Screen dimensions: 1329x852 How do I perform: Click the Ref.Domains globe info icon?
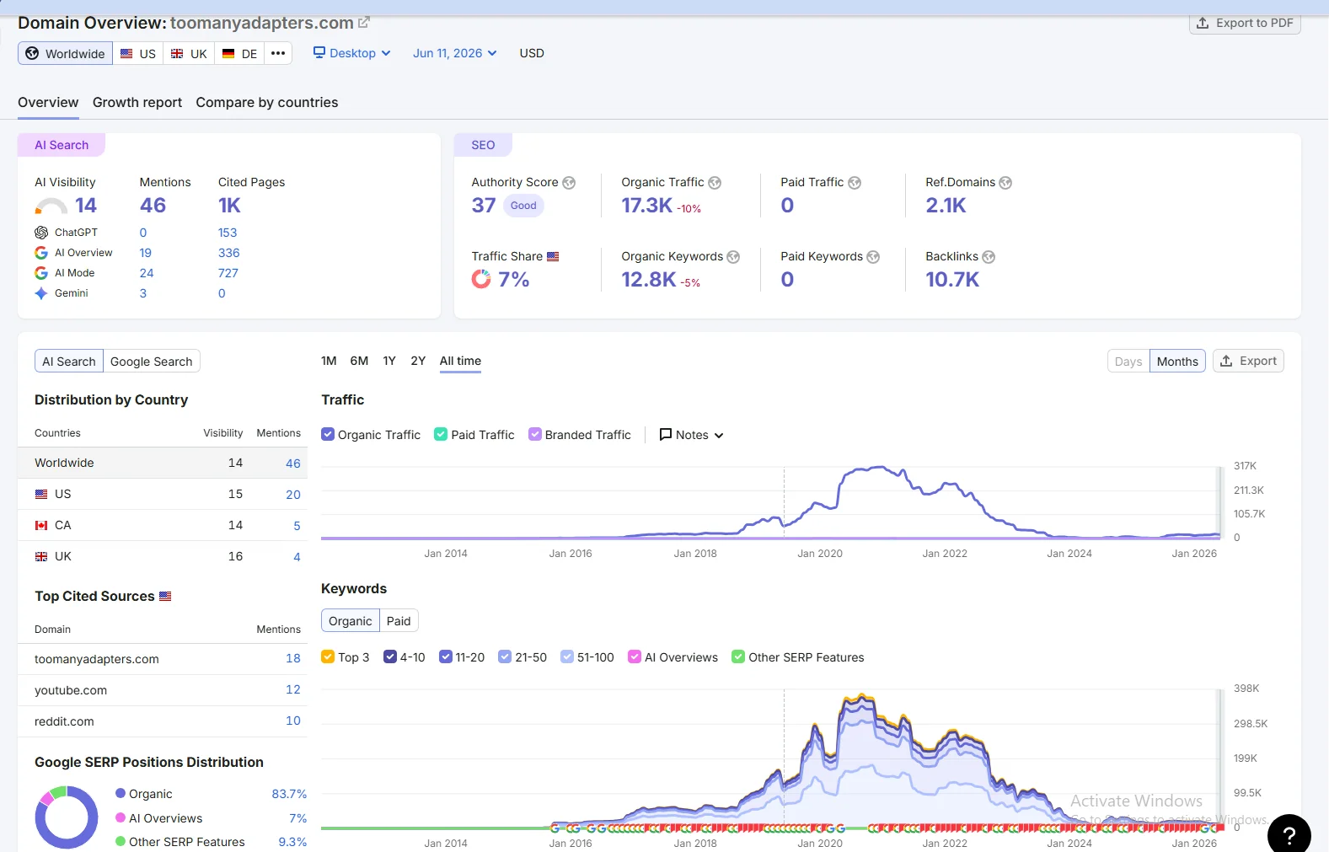1005,183
